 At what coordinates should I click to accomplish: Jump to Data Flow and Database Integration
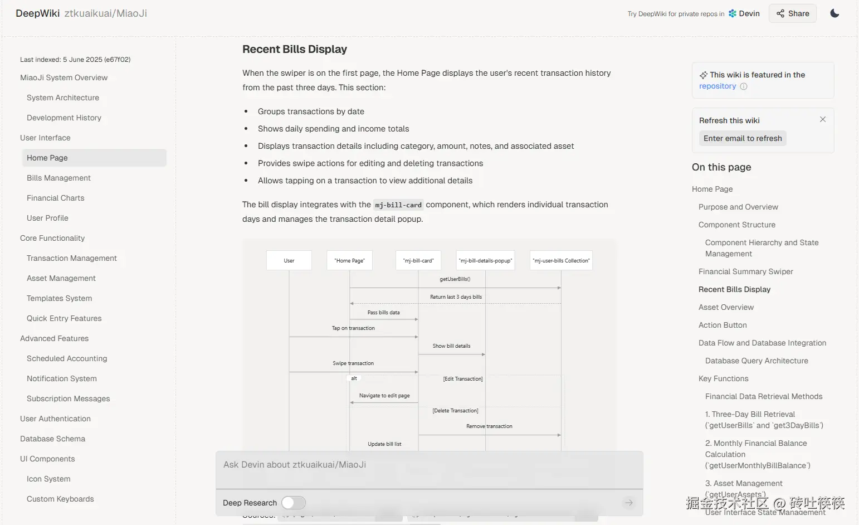click(762, 343)
